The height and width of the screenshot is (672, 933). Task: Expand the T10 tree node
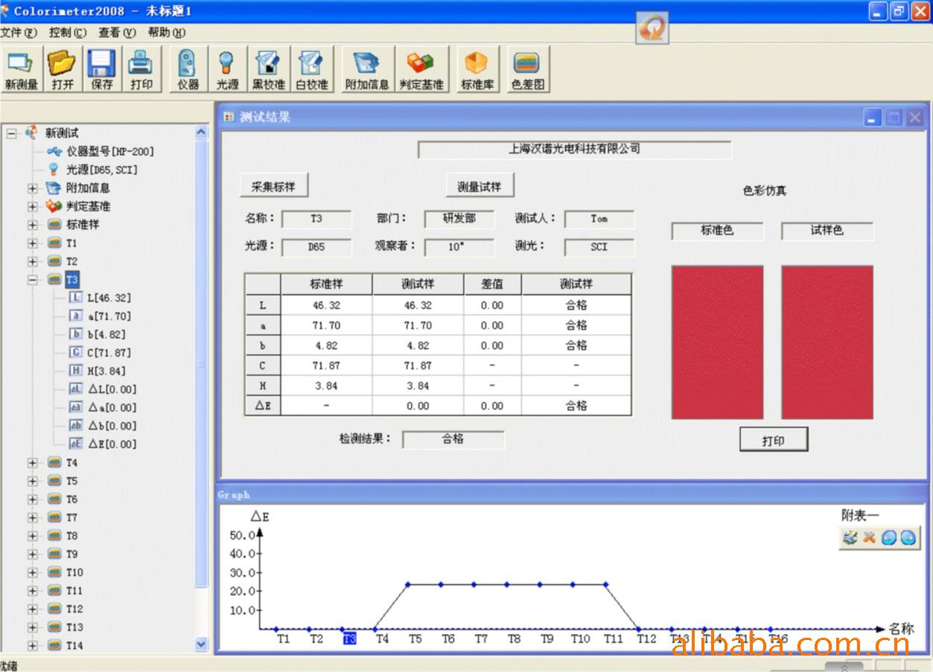click(32, 572)
